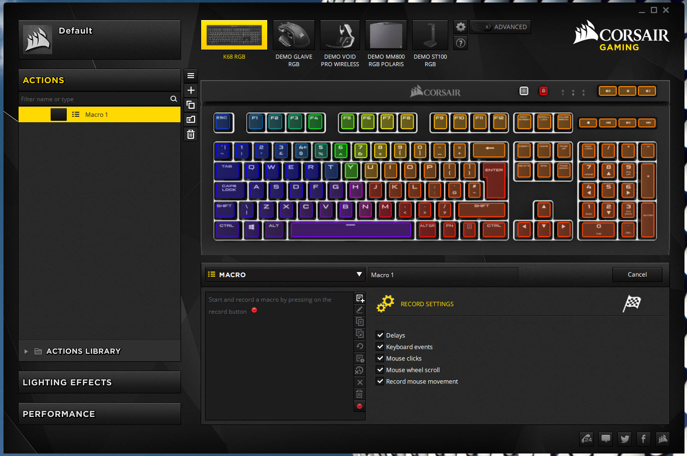687x456 pixels.
Task: Click the import/export actions icon
Action: pos(191,119)
